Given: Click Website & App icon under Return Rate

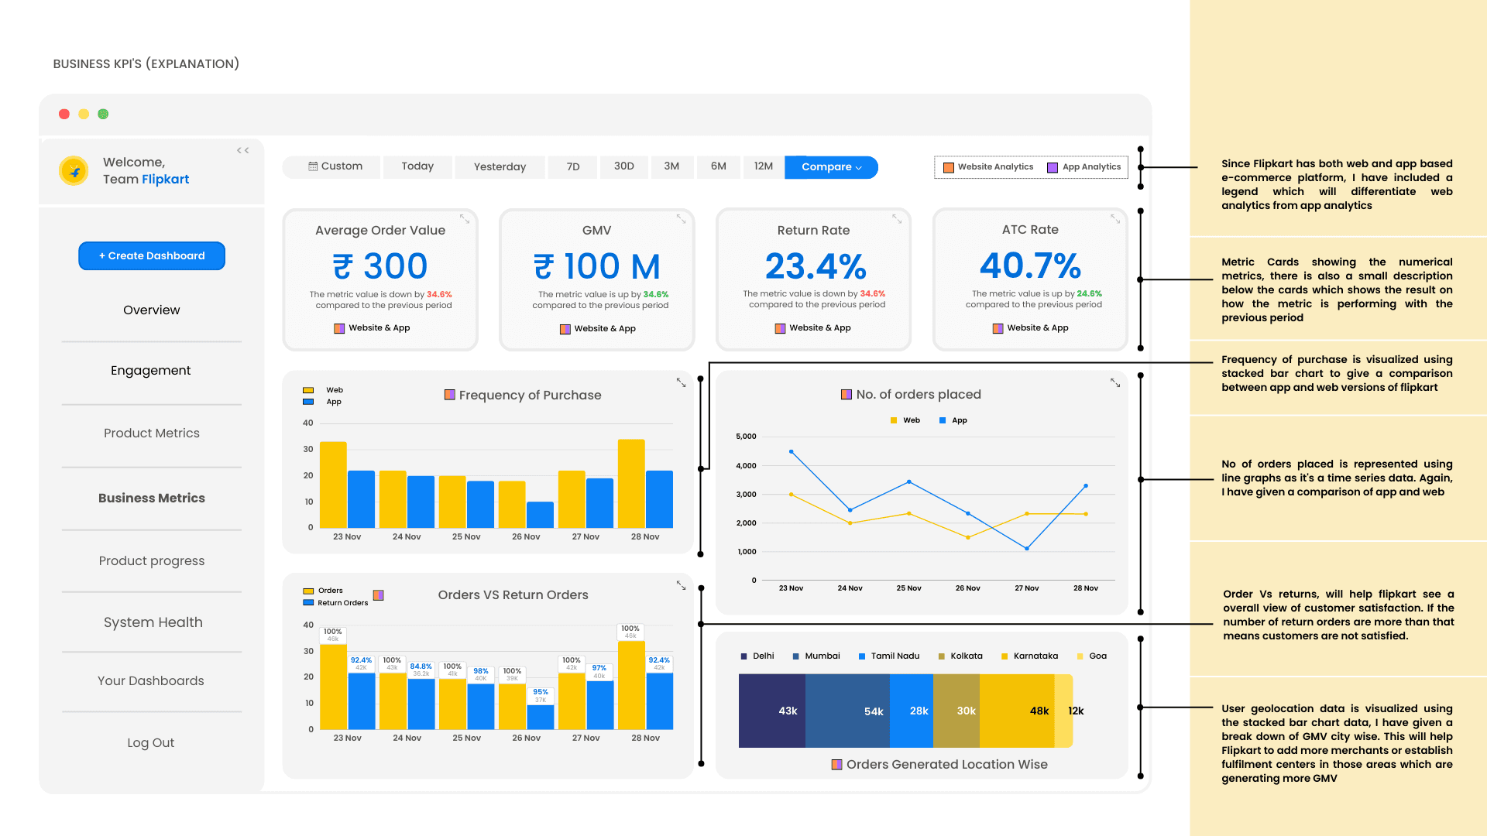Looking at the screenshot, I should [x=781, y=328].
